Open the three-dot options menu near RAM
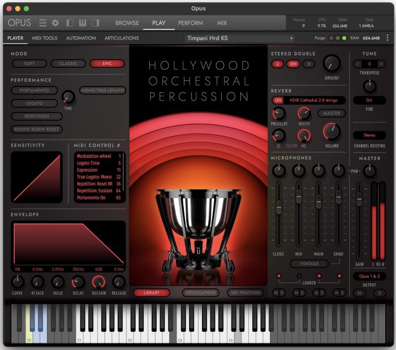This screenshot has height=350, width=396. 388,38
